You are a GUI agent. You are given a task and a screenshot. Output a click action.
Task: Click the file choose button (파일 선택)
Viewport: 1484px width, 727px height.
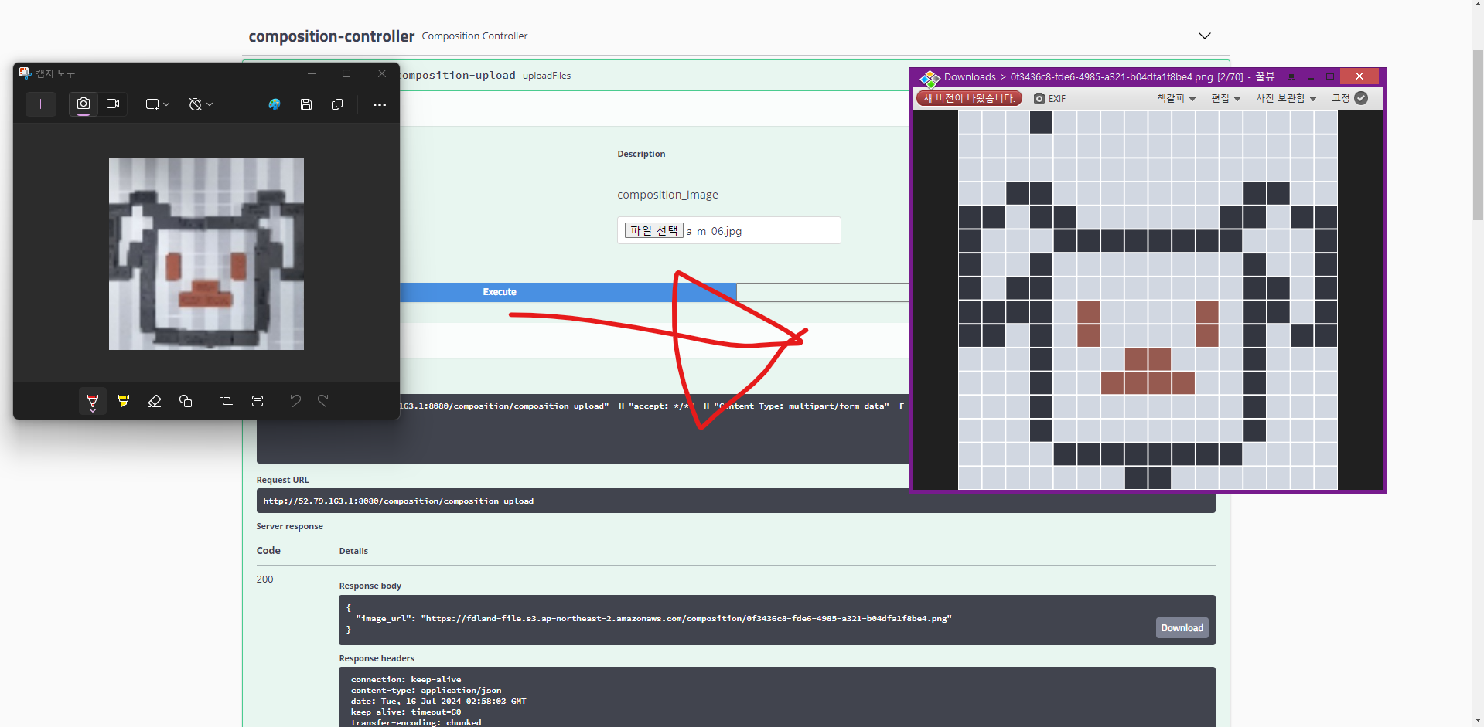pos(654,230)
